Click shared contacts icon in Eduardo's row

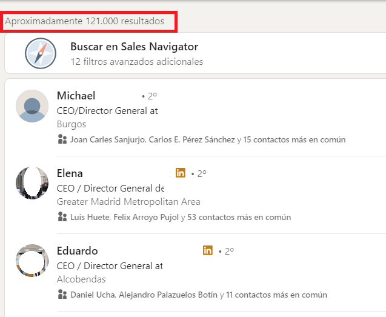62,295
